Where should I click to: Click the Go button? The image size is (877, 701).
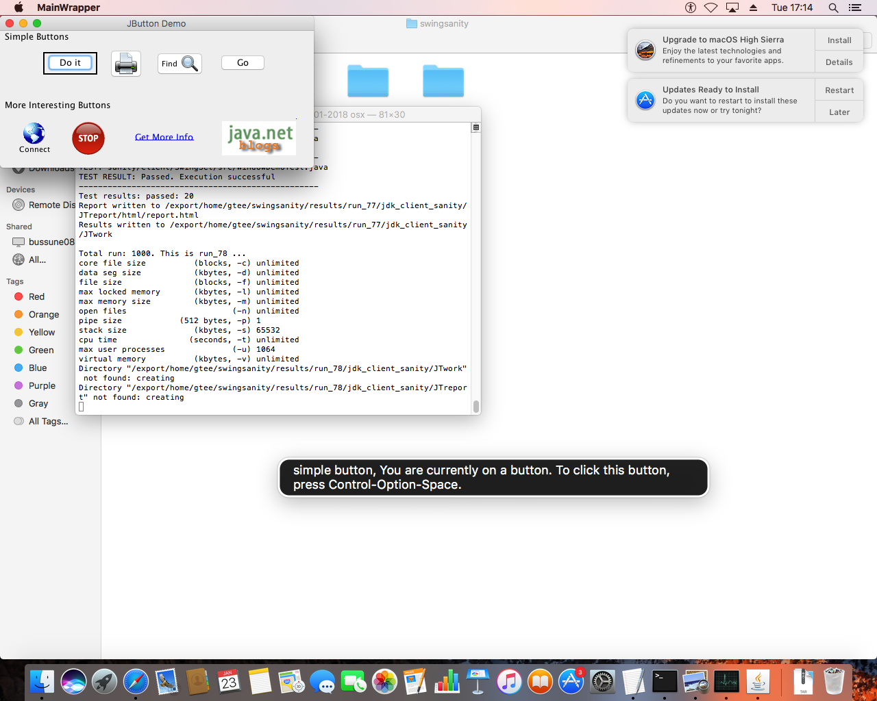[243, 63]
